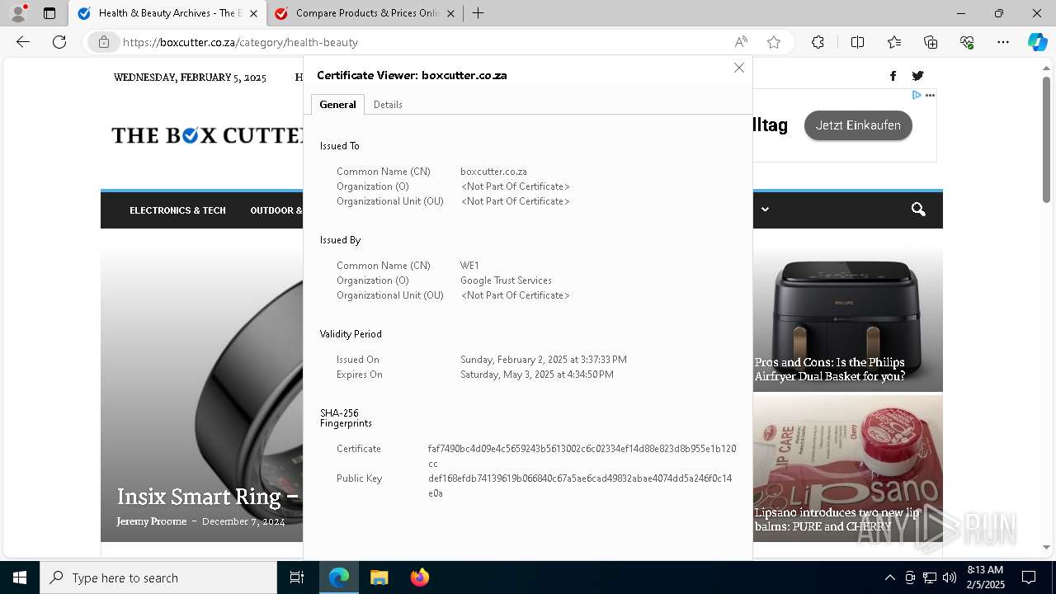1056x594 pixels.
Task: Open Philips Airfryer Dual Basket article
Action: [829, 369]
